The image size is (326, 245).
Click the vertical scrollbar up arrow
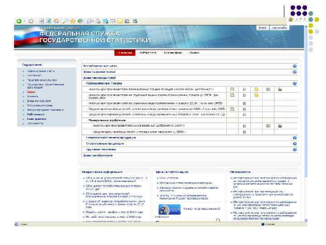(x=306, y=27)
